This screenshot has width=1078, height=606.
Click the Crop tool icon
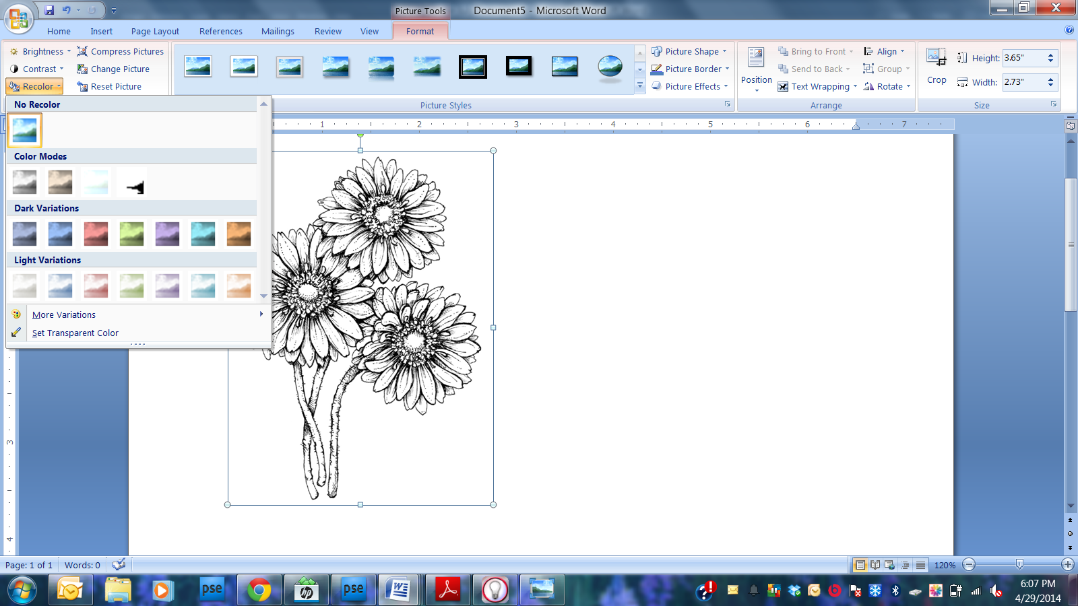936,58
